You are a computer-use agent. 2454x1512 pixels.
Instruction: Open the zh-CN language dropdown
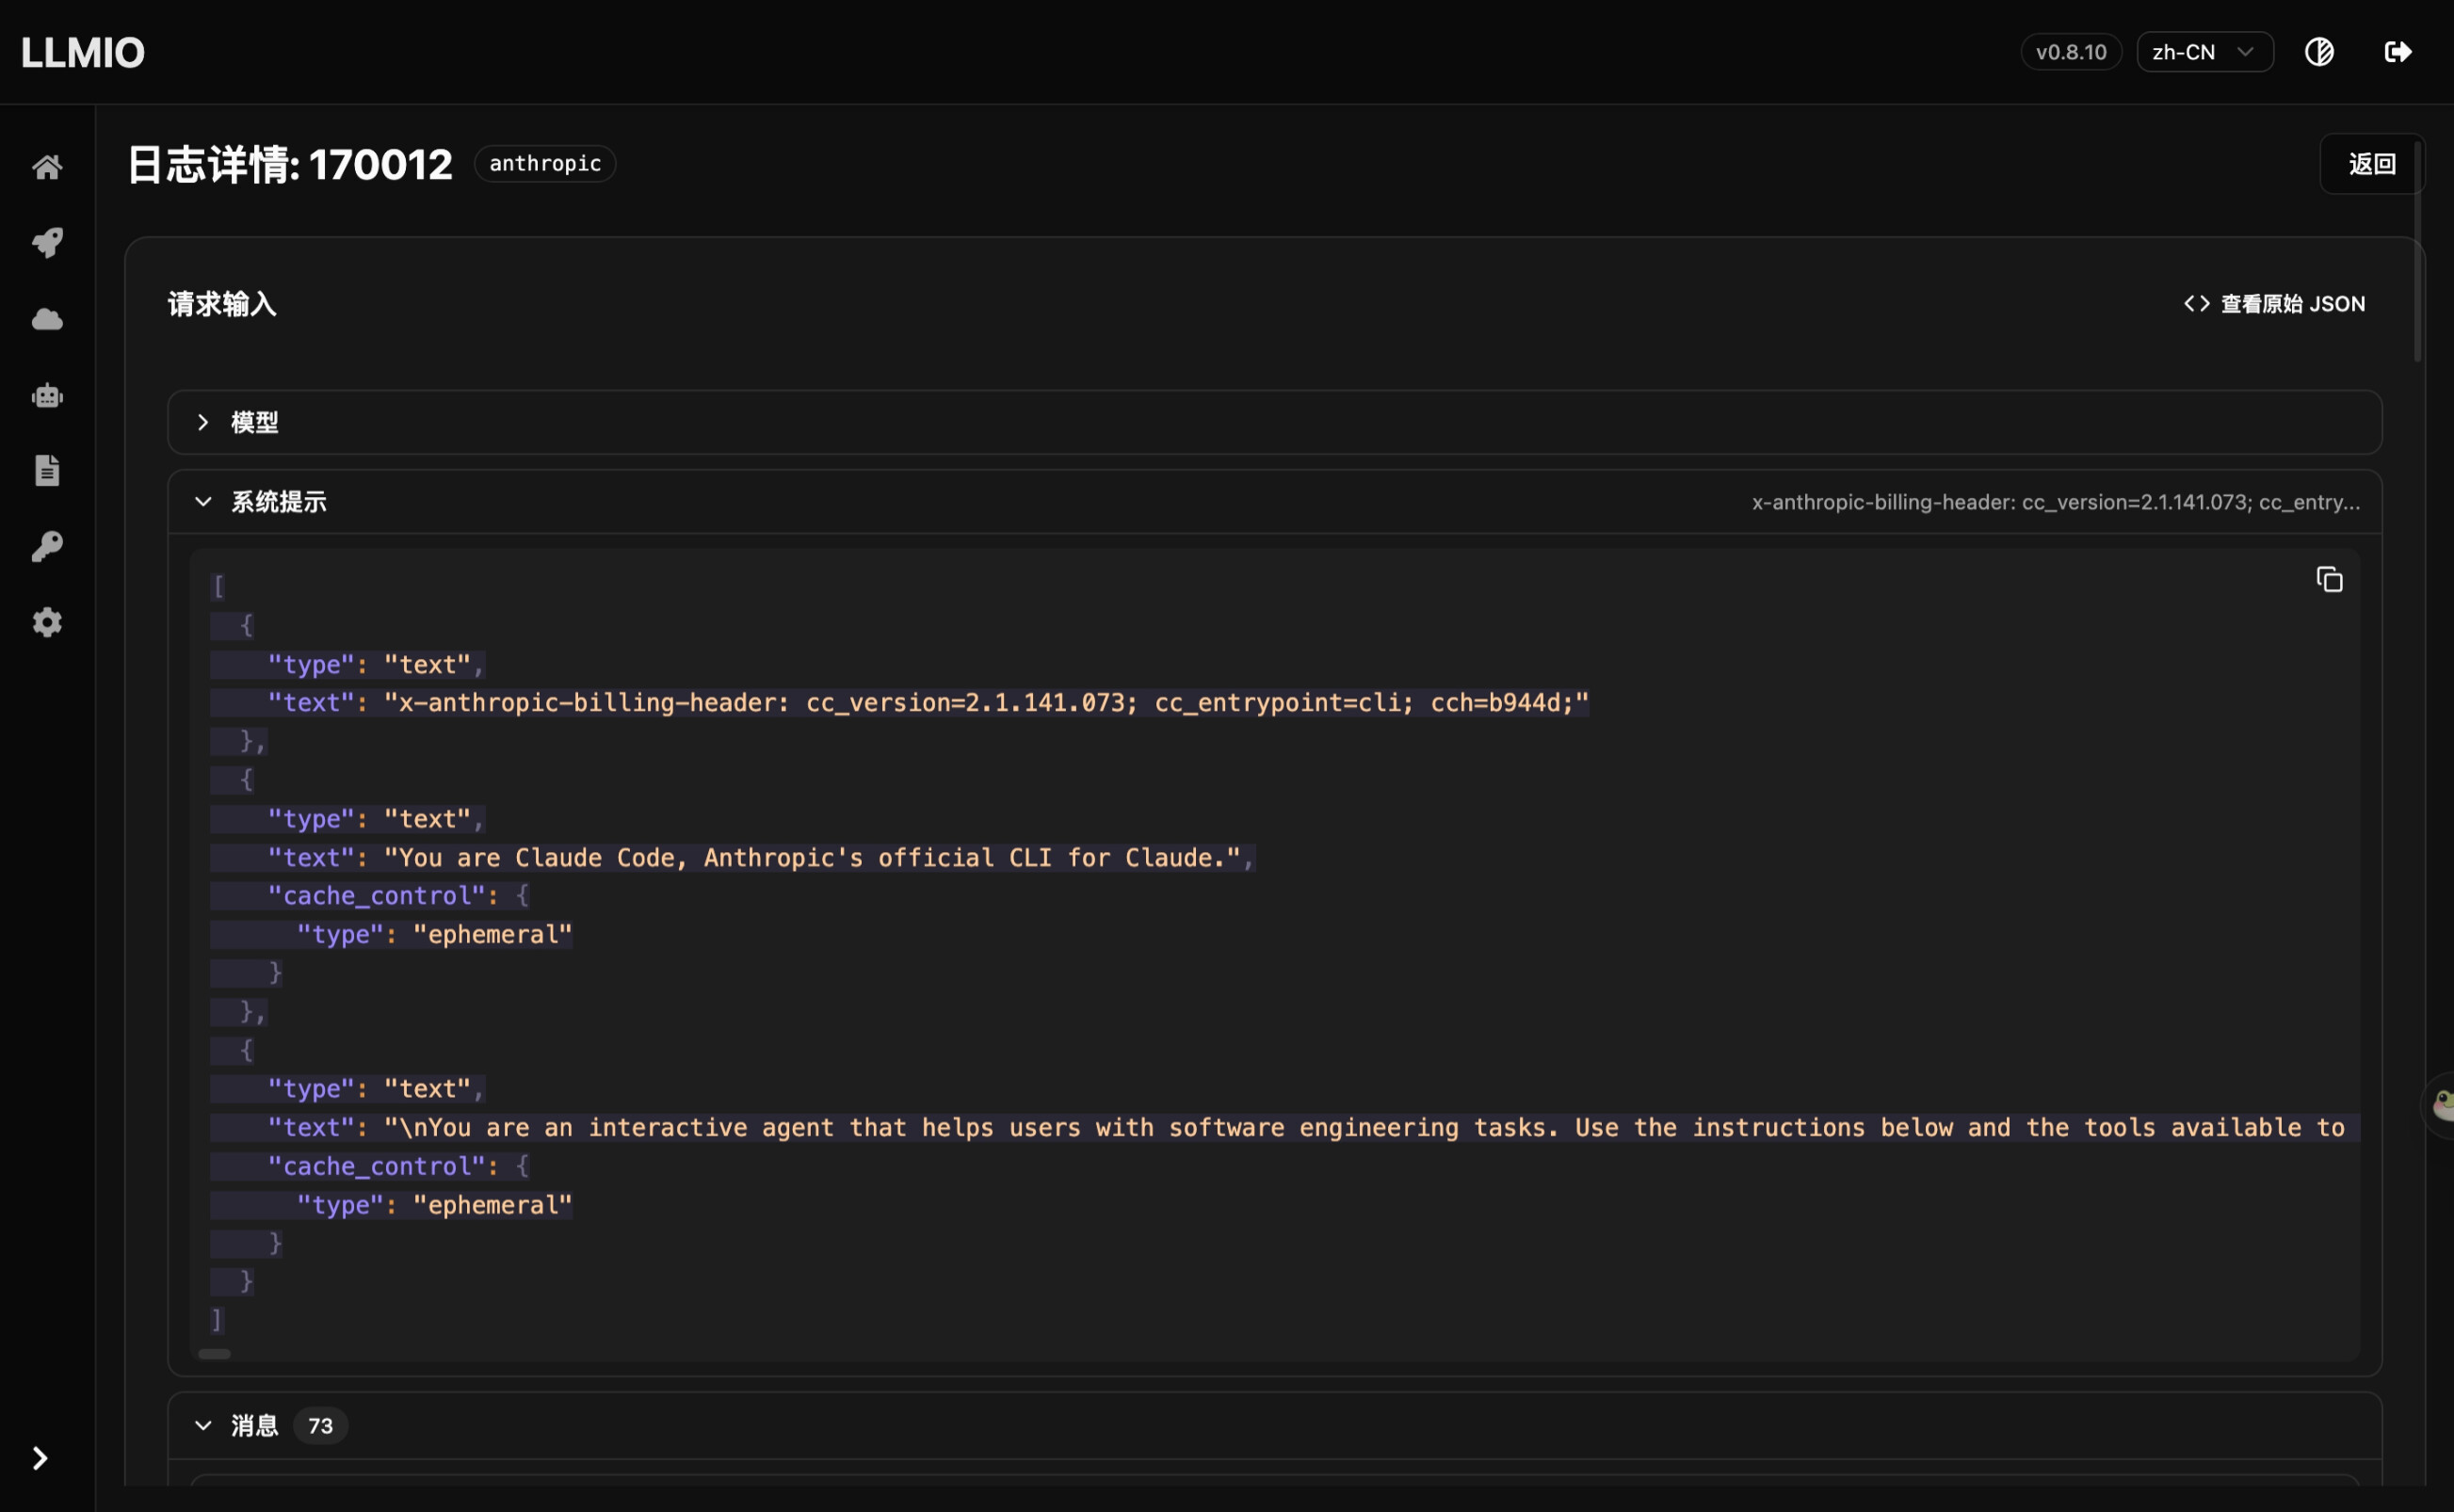pyautogui.click(x=2205, y=52)
